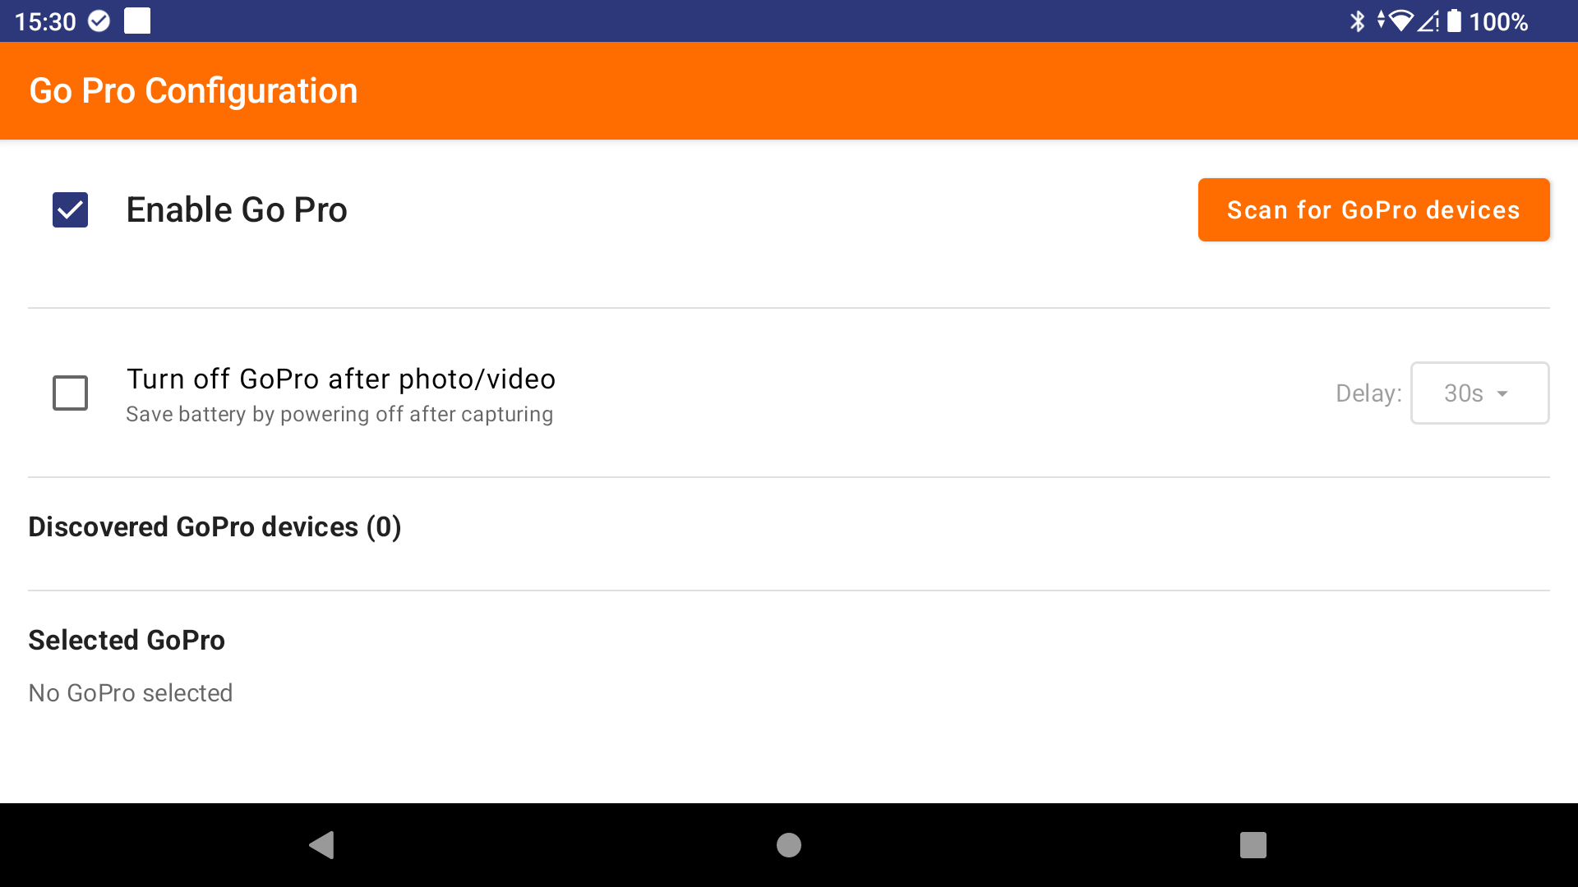
Task: Tap the No GoPro selected text
Action: point(130,693)
